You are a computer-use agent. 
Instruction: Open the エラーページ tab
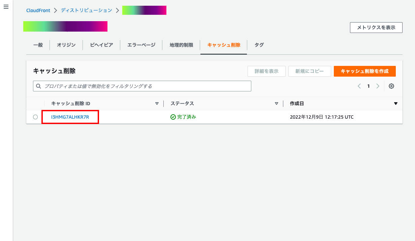(141, 45)
